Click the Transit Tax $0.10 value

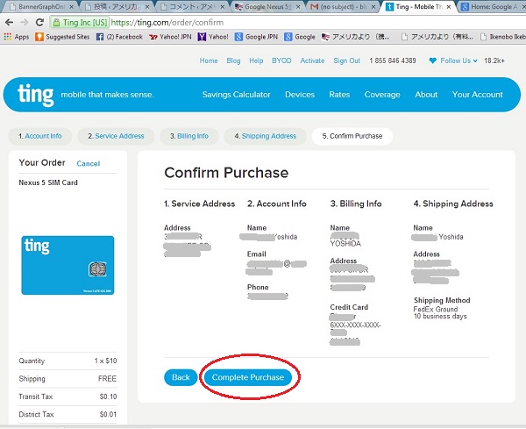point(108,397)
